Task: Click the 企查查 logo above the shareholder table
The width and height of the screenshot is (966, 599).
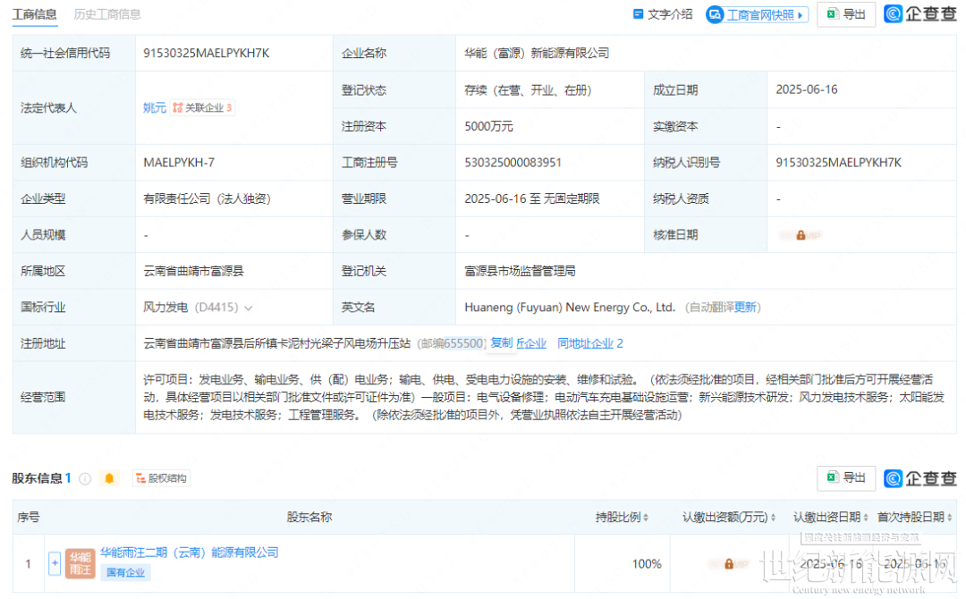Action: (x=920, y=478)
